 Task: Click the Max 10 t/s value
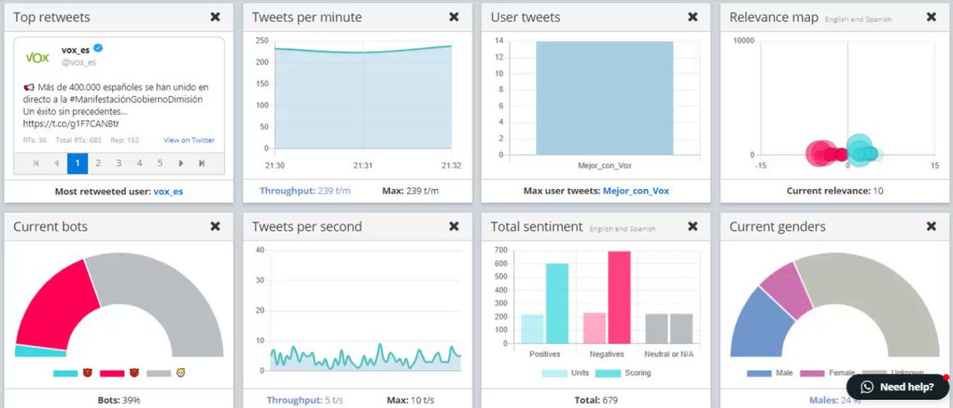coord(411,400)
